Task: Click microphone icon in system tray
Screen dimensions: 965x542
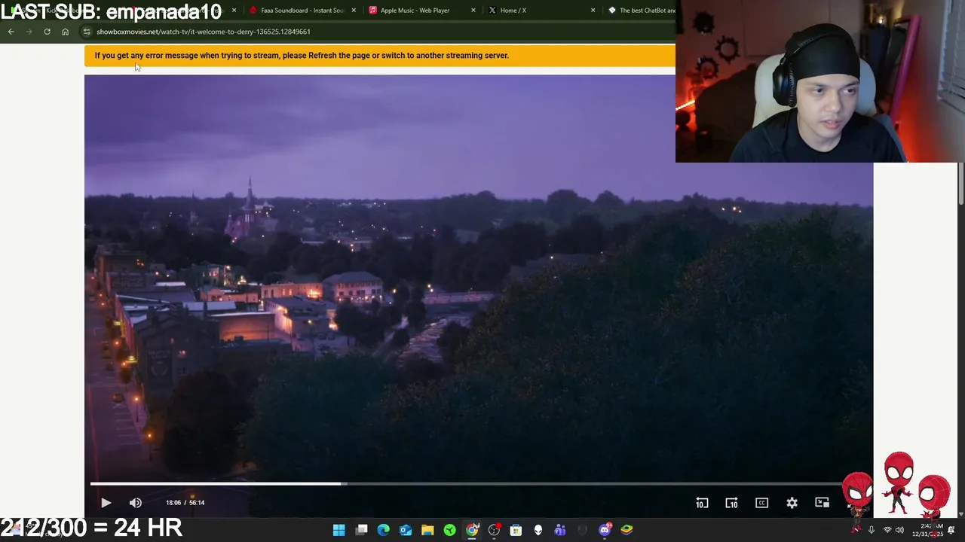Action: pyautogui.click(x=871, y=530)
